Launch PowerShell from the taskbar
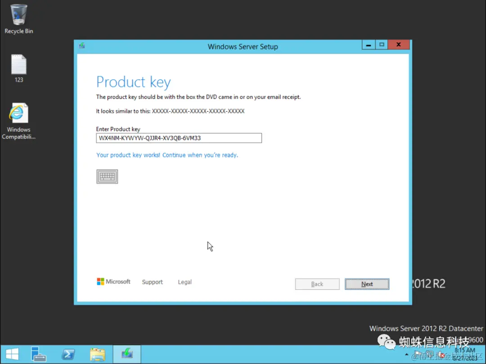 68,354
